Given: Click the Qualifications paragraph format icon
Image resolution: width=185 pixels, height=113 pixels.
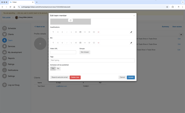Looking at the screenshot, I should [x=53, y=32].
